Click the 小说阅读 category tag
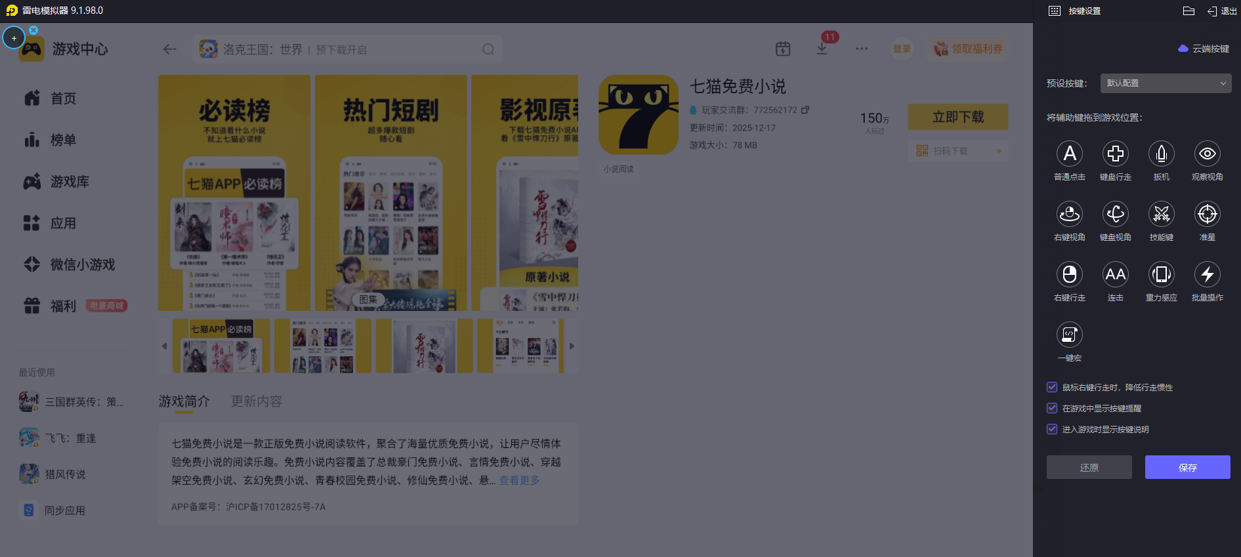 [x=619, y=169]
